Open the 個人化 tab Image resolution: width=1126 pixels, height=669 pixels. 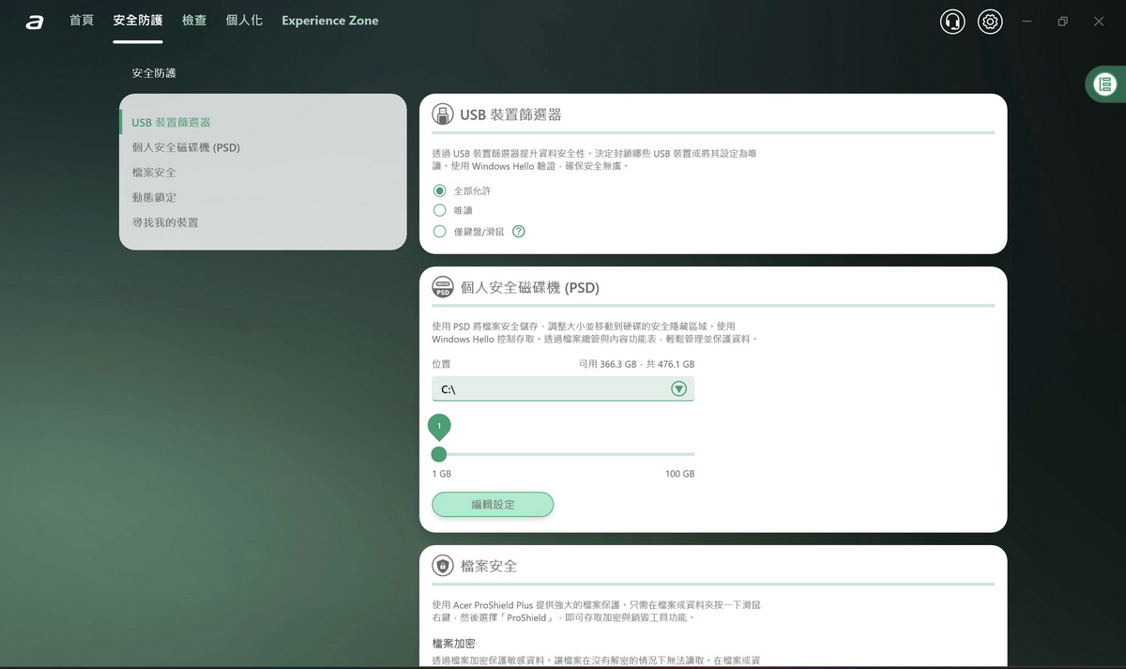[244, 21]
